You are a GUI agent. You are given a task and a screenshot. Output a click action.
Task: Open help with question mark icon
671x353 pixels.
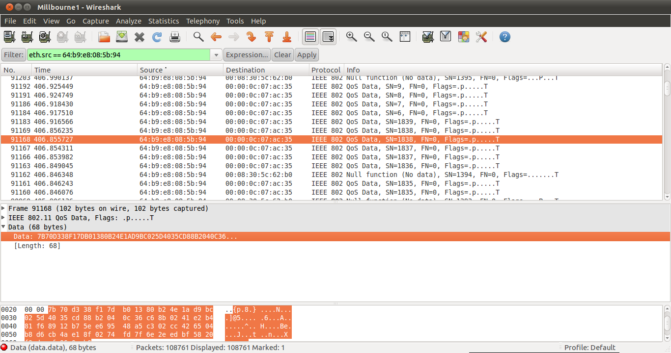click(x=504, y=37)
